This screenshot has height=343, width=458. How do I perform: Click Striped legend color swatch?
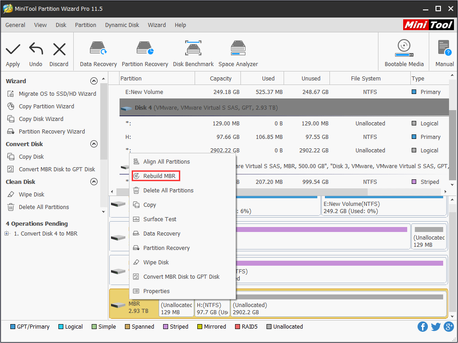(x=165, y=327)
